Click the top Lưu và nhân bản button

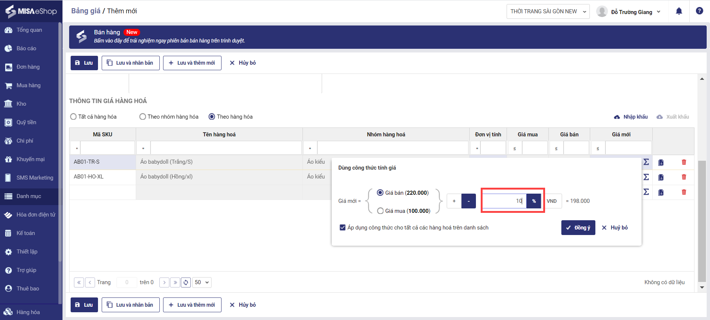click(x=131, y=63)
